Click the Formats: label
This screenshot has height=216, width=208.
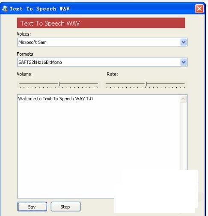click(x=26, y=54)
